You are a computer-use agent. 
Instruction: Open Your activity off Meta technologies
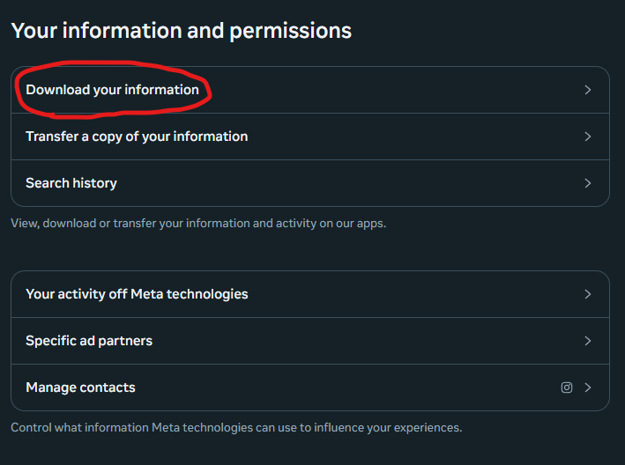tap(137, 294)
